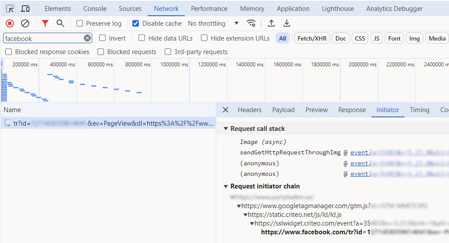
Task: Open the Lighthouse panel
Action: coord(338,9)
